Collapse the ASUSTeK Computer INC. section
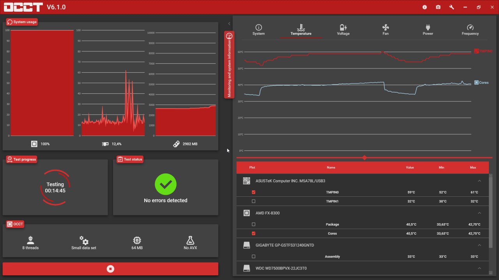Viewport: 499px width, 280px height. pyautogui.click(x=480, y=181)
